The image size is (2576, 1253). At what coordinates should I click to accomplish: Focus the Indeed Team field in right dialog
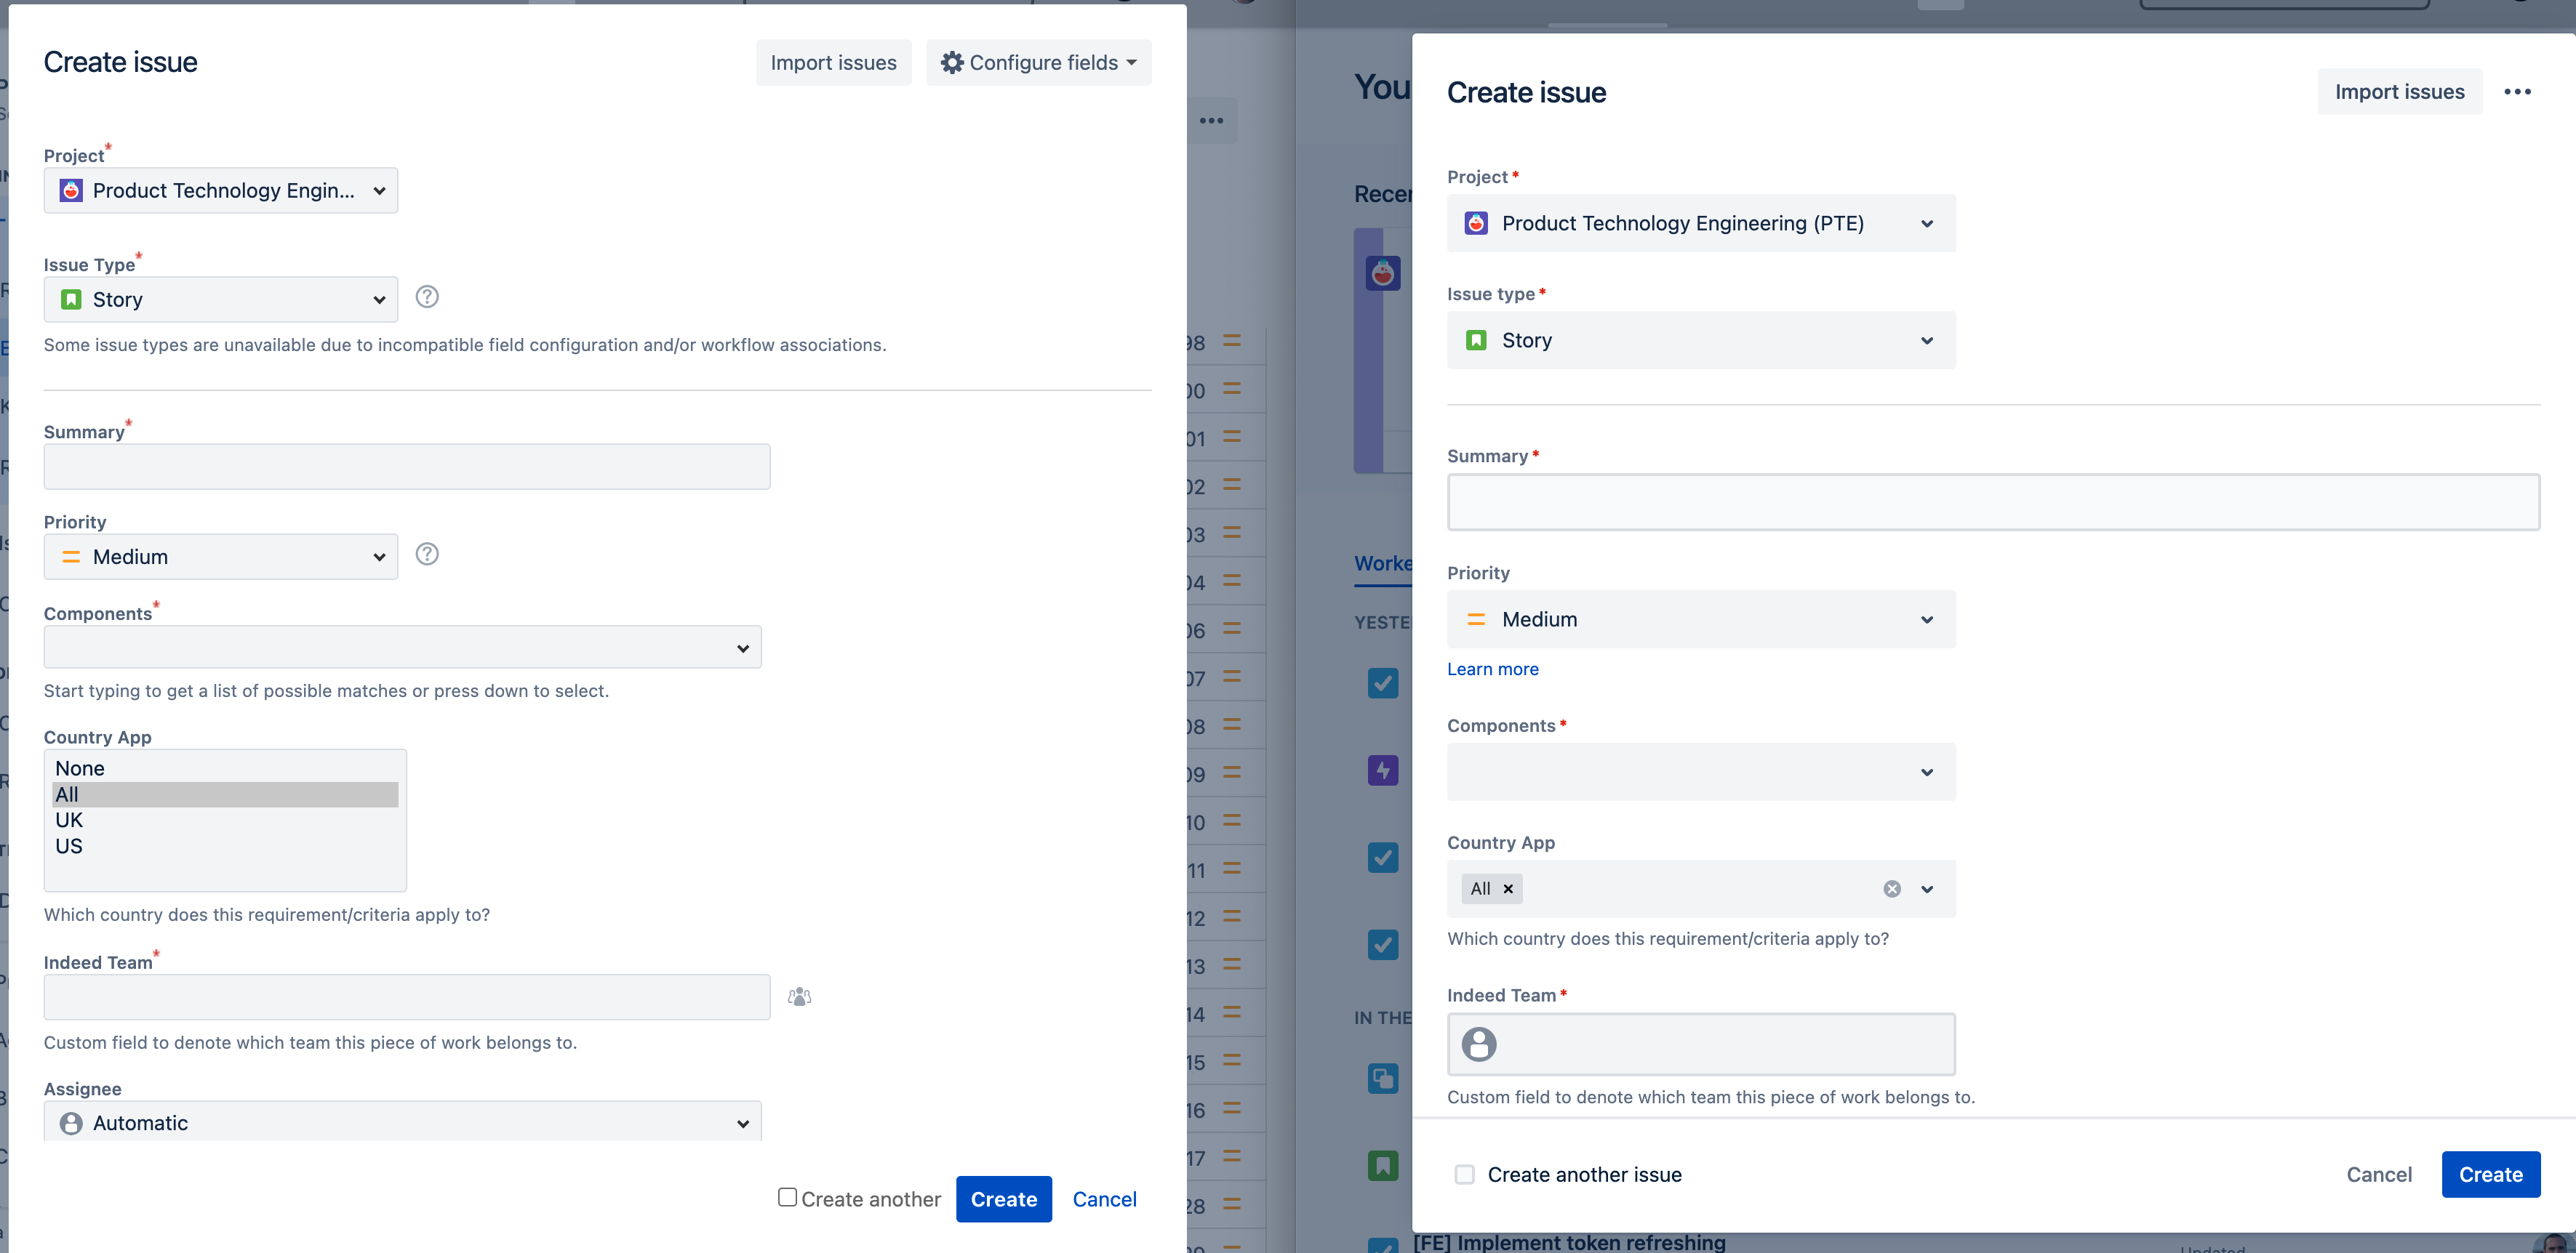click(1701, 1044)
